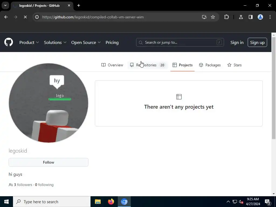Open the notification center icon
This screenshot has width=276, height=207.
pos(268,202)
